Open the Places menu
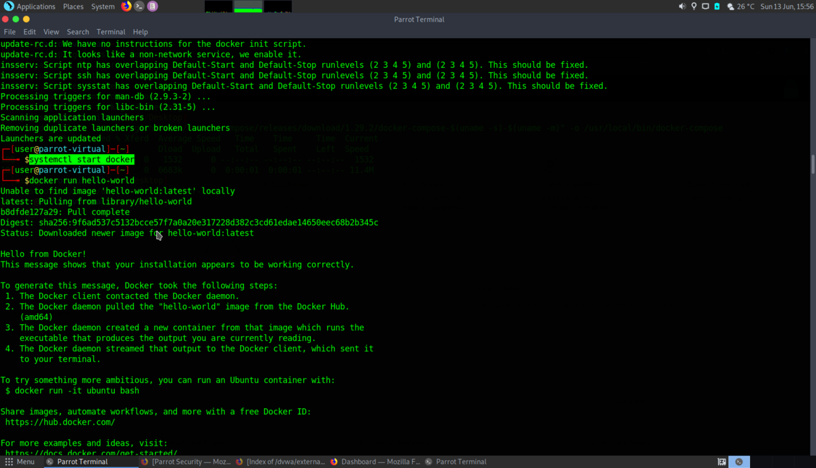This screenshot has width=816, height=468. click(x=73, y=6)
